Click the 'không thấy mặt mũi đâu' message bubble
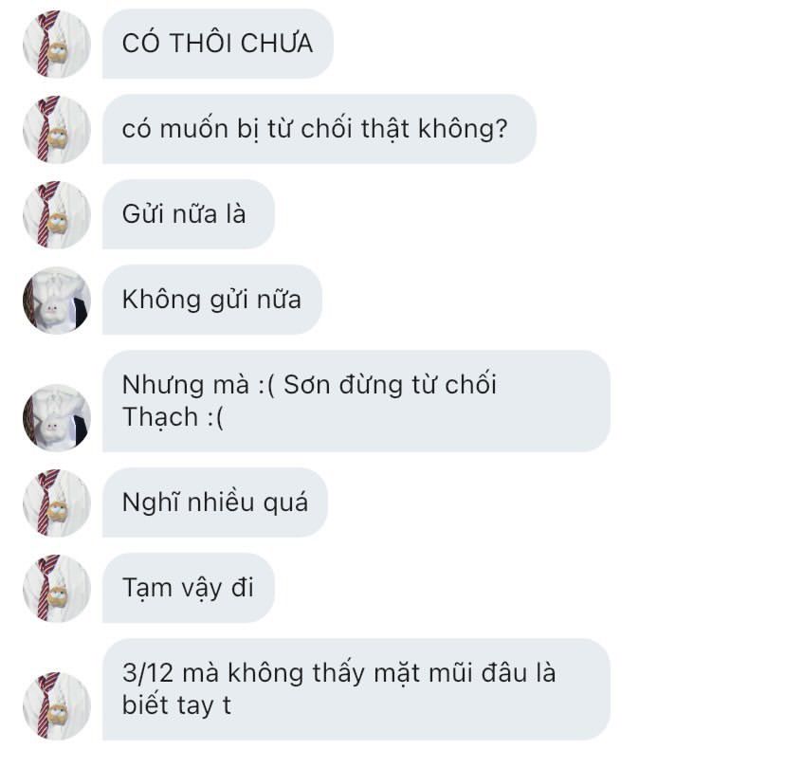This screenshot has width=785, height=768. (356, 689)
